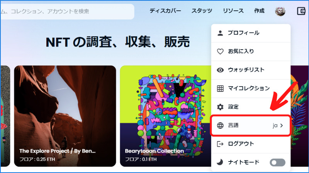Open The Explore Project collection card
Viewport: 309px width, 173px height.
(x=65, y=116)
